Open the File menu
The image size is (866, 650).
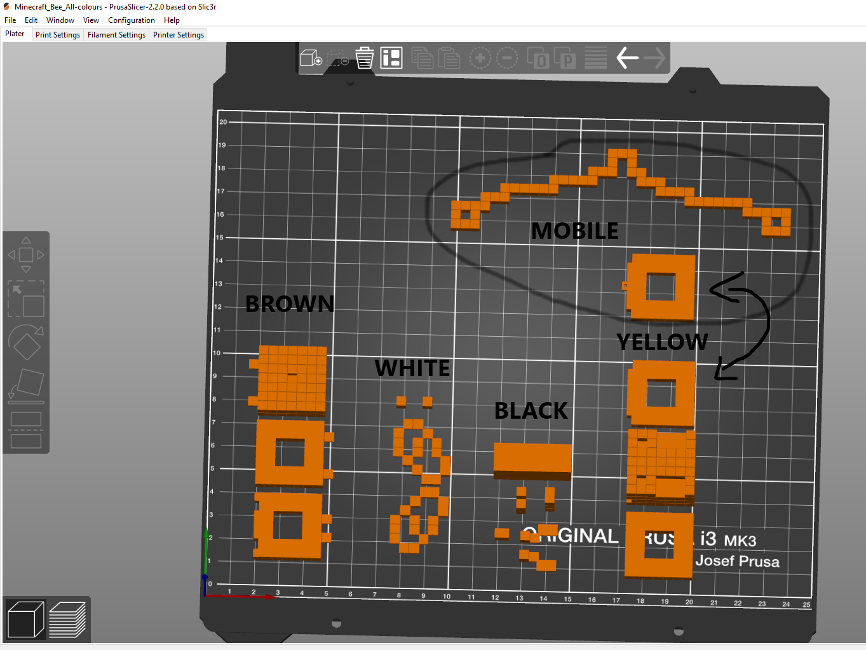click(10, 20)
